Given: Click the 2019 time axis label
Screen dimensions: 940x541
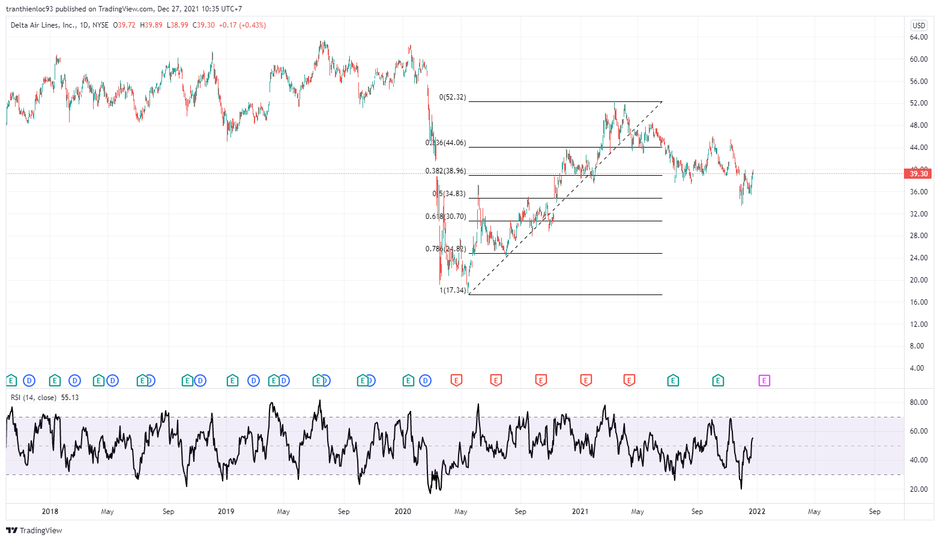Looking at the screenshot, I should point(226,512).
